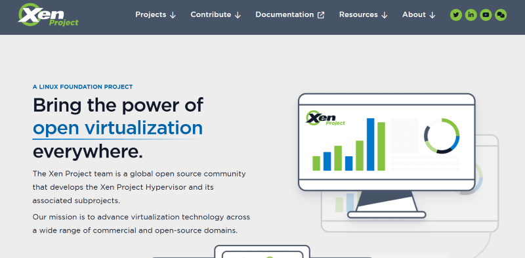The height and width of the screenshot is (258, 525).
Task: Expand the Resources menu
Action: 364,14
